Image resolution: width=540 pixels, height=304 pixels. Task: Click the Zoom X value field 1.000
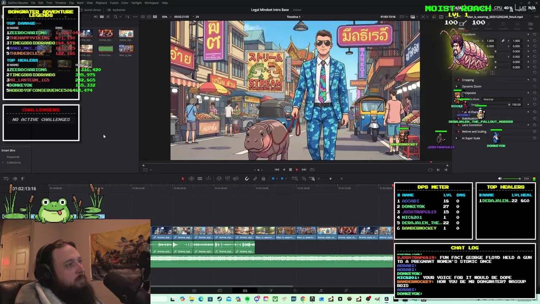tap(491, 41)
